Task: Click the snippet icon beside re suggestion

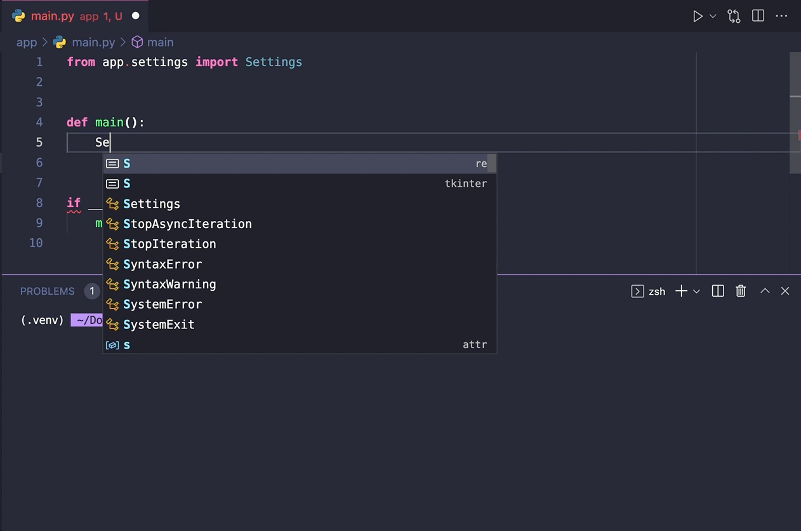Action: [x=112, y=163]
